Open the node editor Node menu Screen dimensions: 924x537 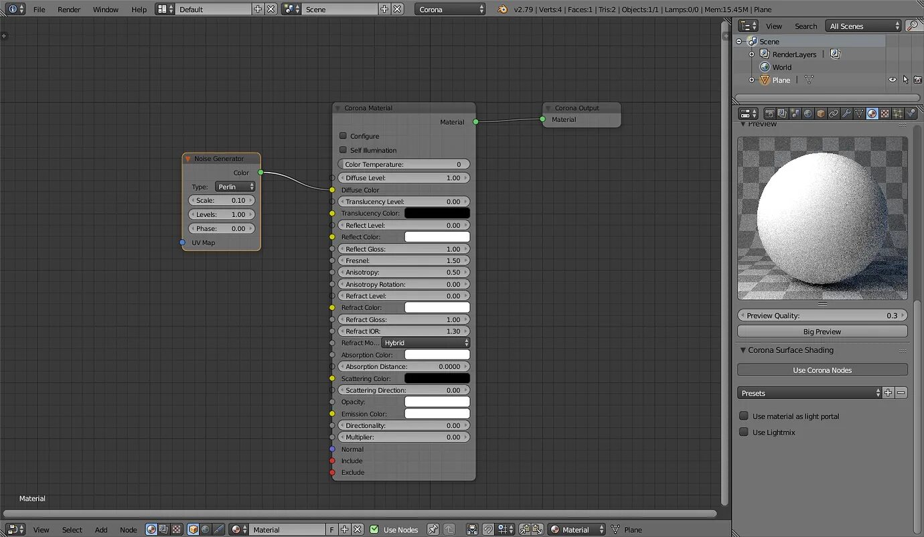129,530
